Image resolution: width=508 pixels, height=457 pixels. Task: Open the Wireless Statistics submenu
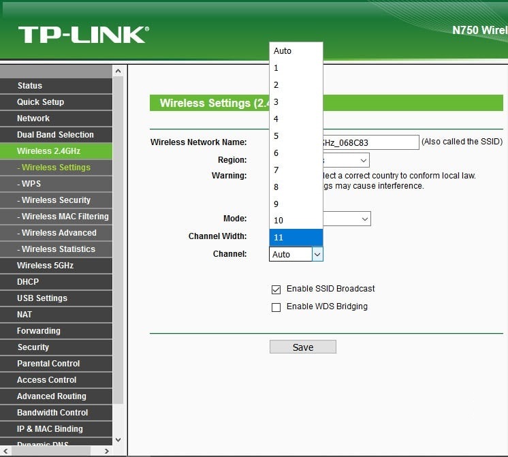point(56,249)
